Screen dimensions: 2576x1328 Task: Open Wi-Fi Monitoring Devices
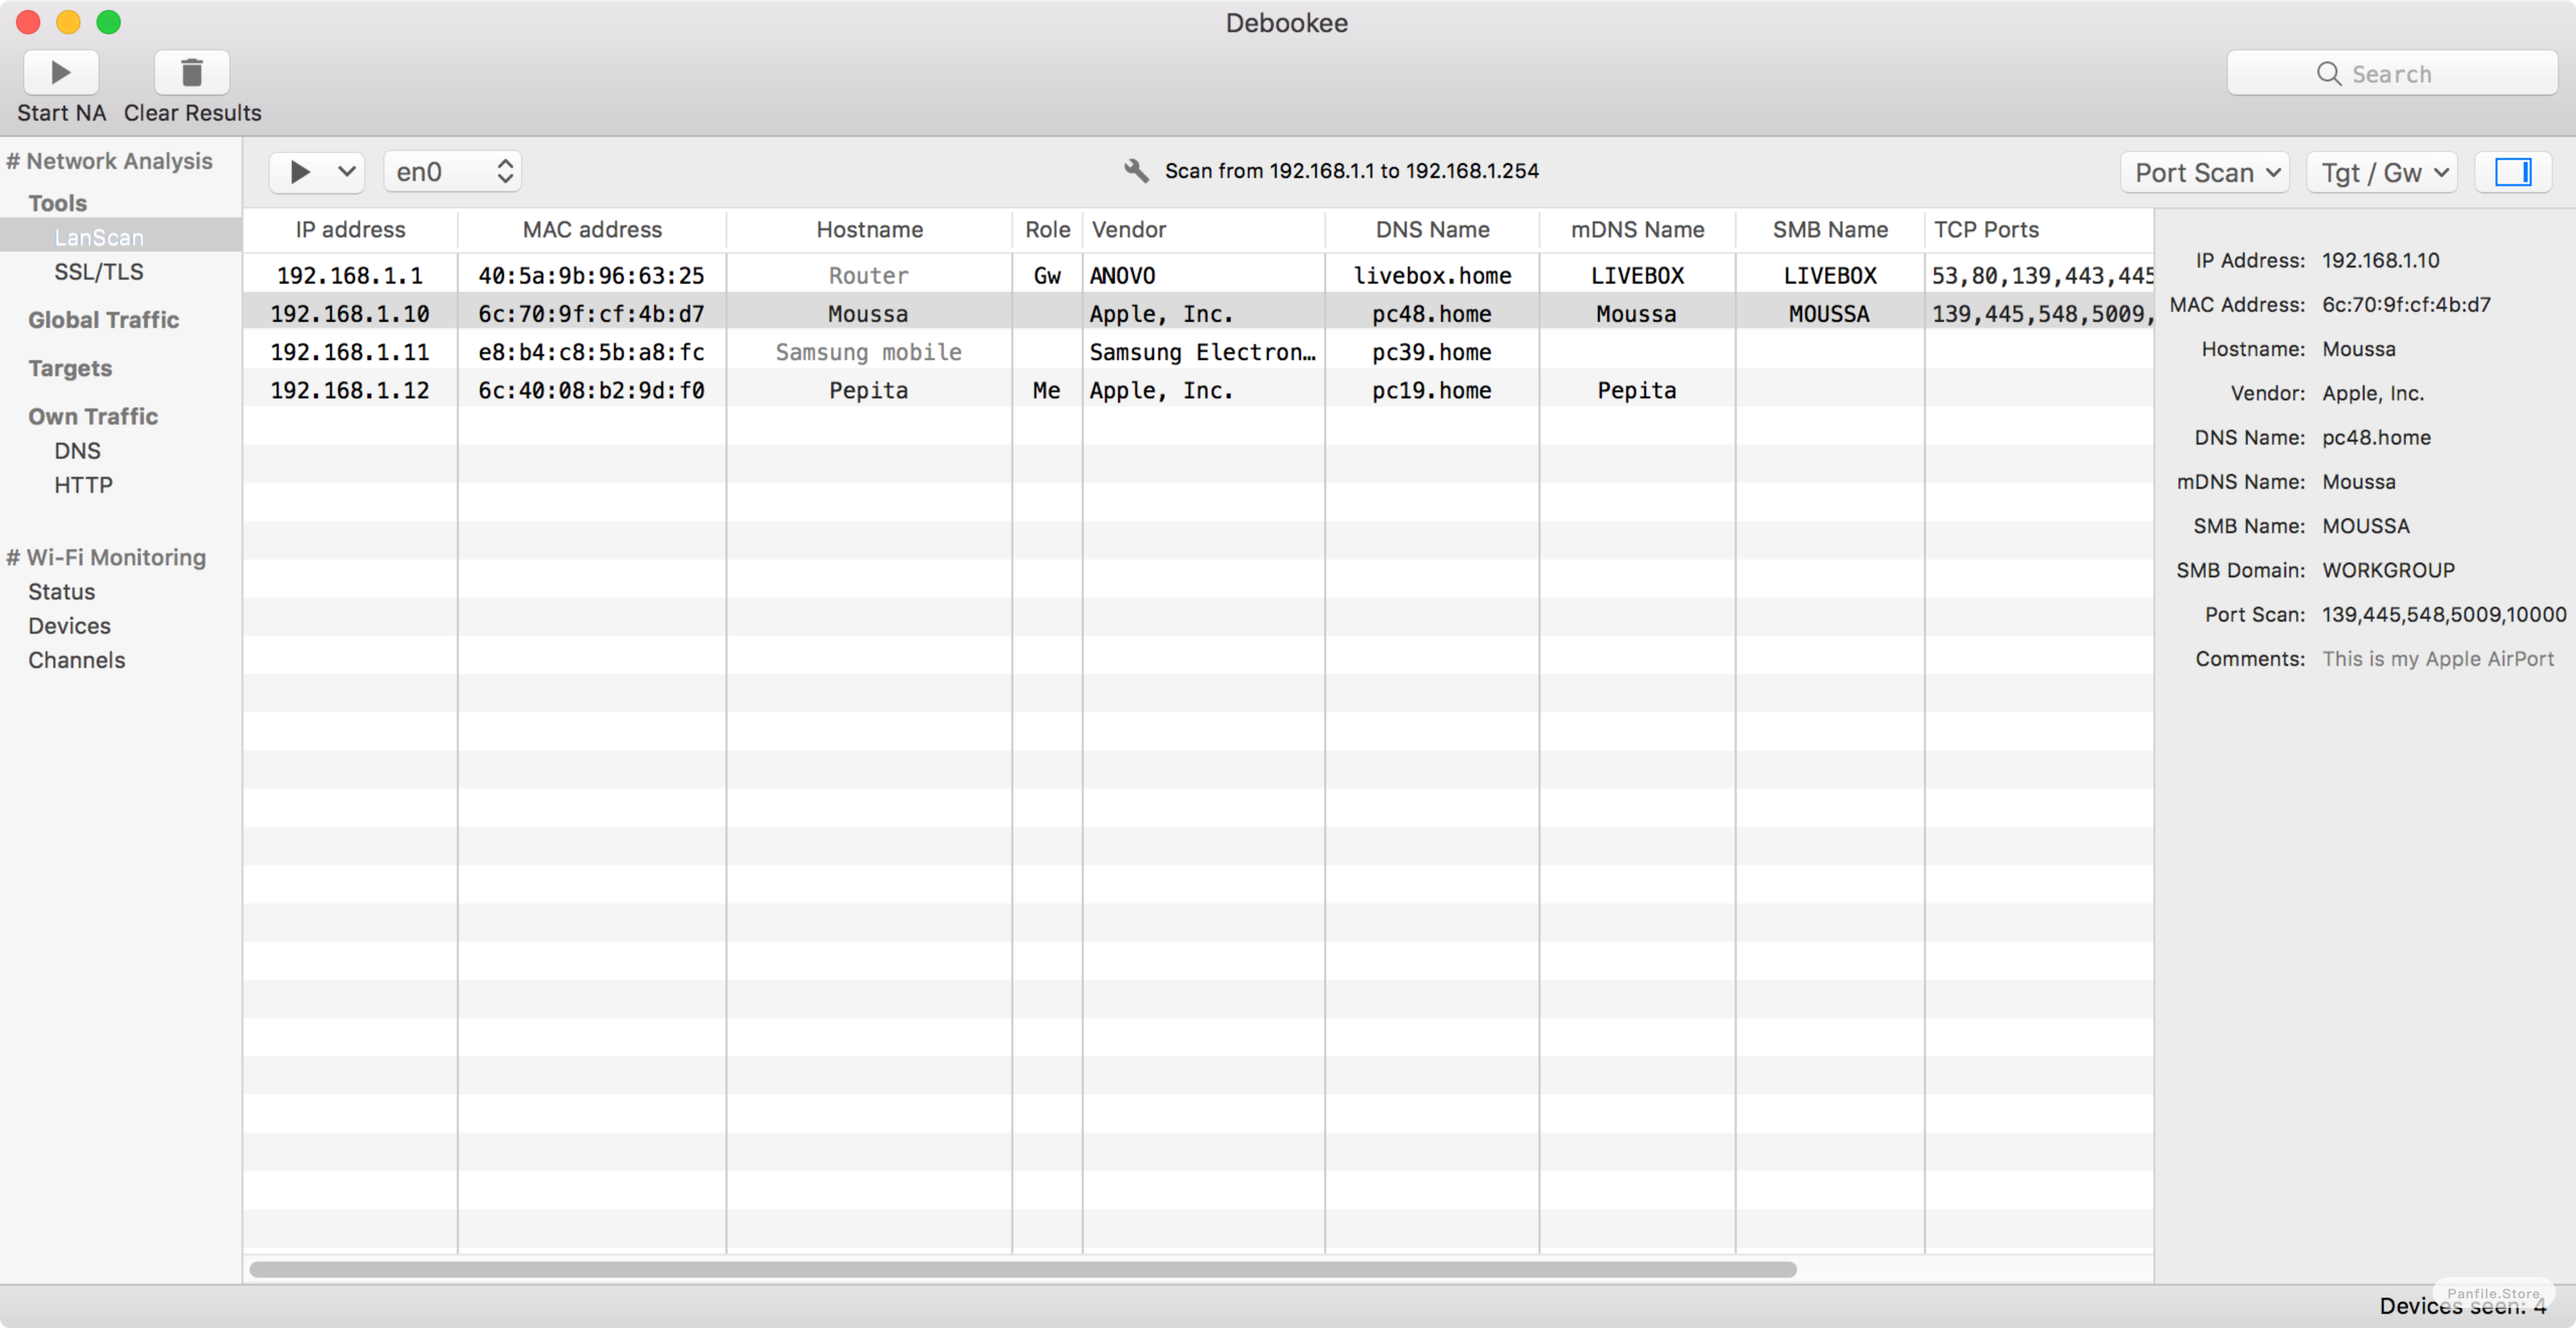click(69, 626)
